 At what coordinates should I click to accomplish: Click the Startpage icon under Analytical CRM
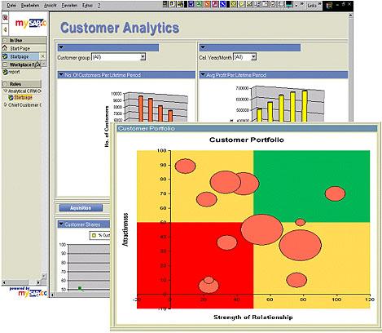click(11, 97)
